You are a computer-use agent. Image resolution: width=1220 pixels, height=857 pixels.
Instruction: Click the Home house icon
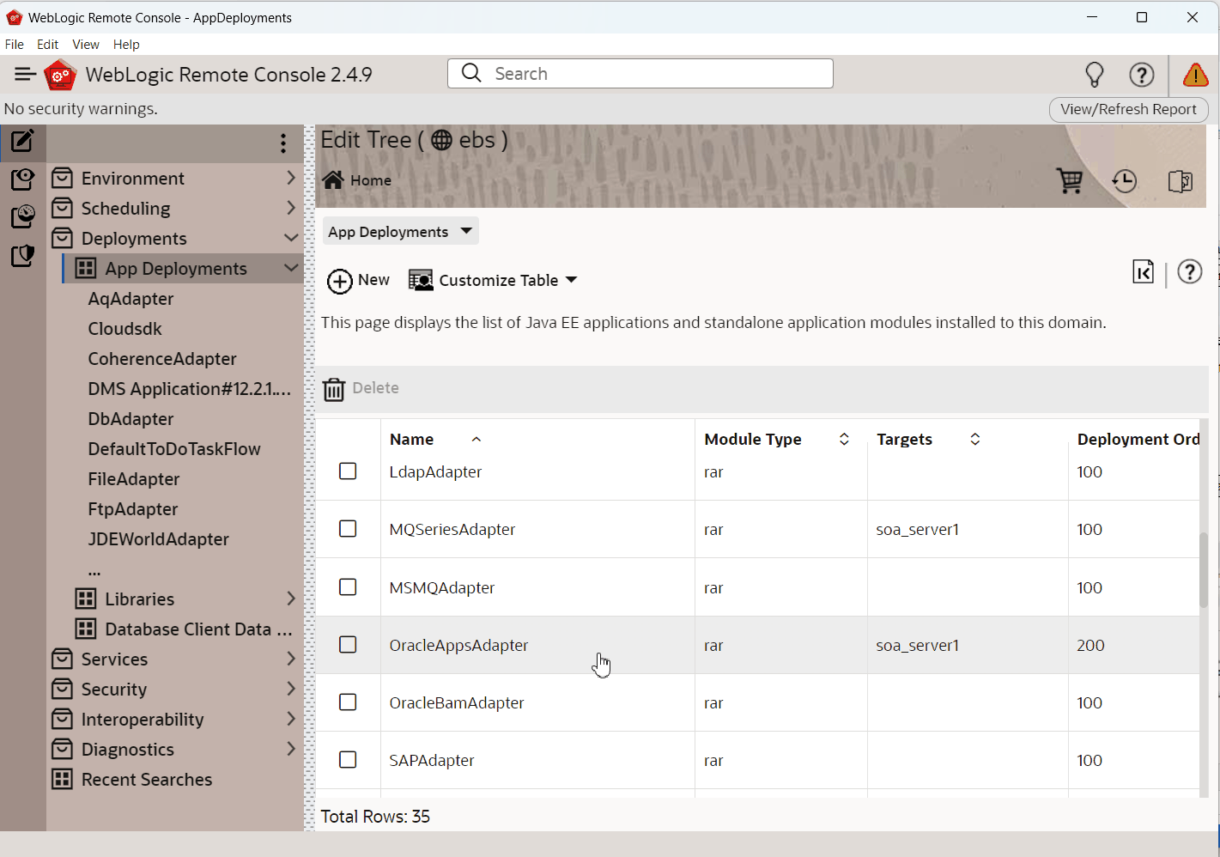[x=333, y=179]
